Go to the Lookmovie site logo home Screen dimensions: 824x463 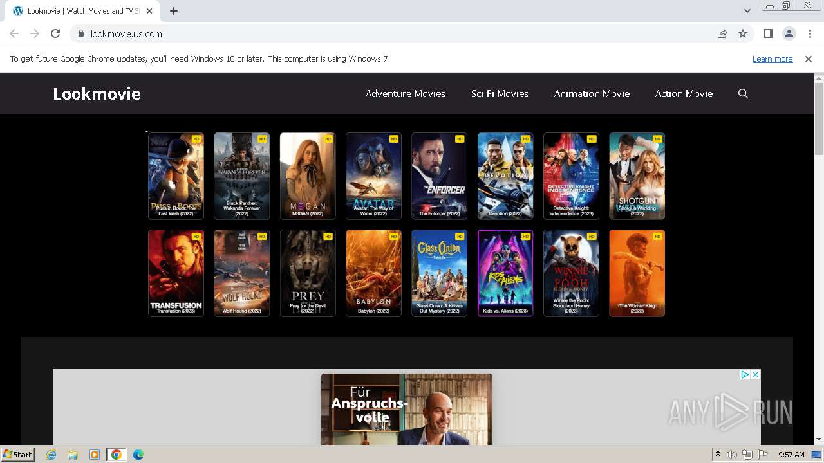pos(97,94)
